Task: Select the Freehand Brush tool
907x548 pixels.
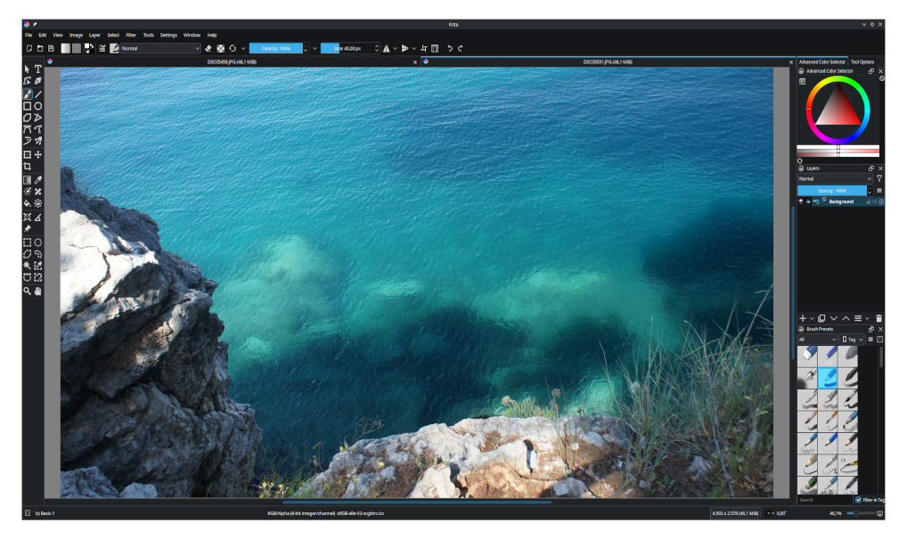Action: click(27, 94)
